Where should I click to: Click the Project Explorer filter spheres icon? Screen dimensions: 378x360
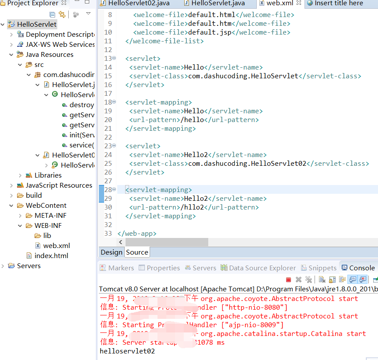[x=76, y=15]
